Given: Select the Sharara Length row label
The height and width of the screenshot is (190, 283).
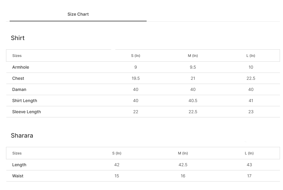Looking at the screenshot, I should [19, 165].
